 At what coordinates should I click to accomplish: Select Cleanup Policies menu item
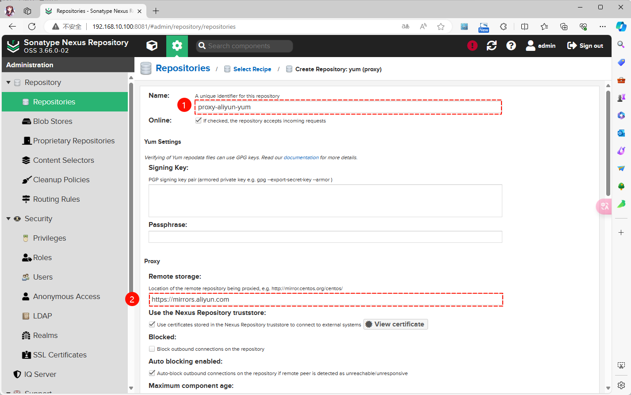(61, 180)
